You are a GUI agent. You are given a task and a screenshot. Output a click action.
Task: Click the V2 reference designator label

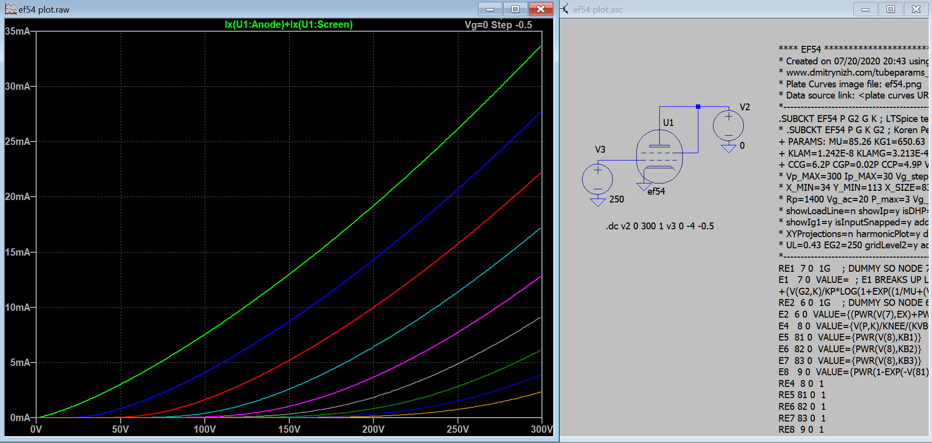point(745,107)
